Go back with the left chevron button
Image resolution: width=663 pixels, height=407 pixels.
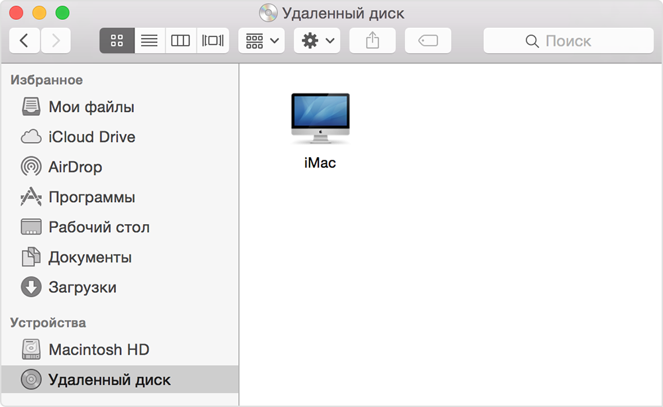coord(25,40)
